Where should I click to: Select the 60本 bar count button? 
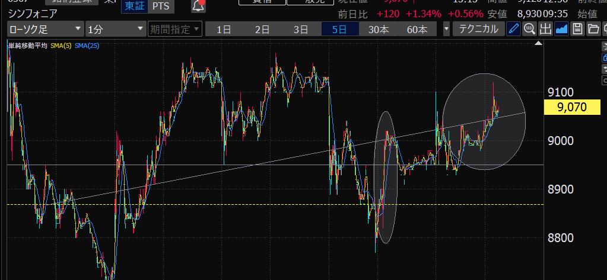click(x=417, y=29)
